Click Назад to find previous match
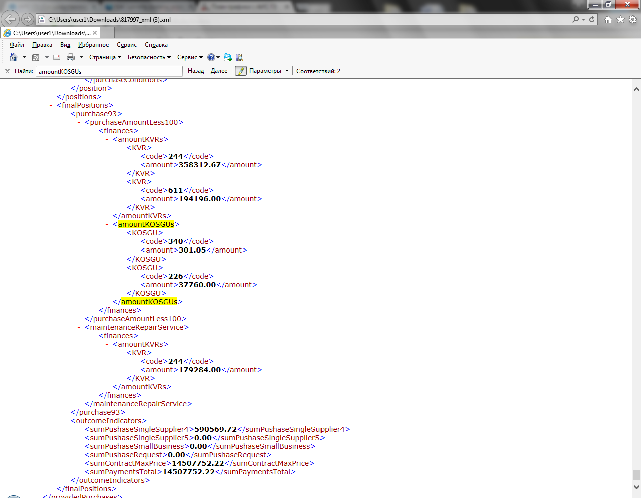 point(196,71)
